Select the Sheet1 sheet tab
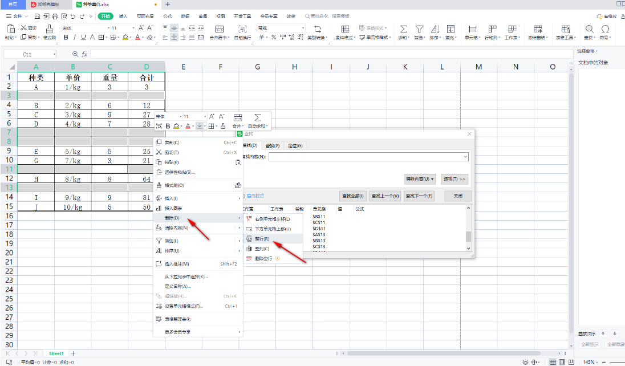The image size is (625, 366). click(x=56, y=353)
